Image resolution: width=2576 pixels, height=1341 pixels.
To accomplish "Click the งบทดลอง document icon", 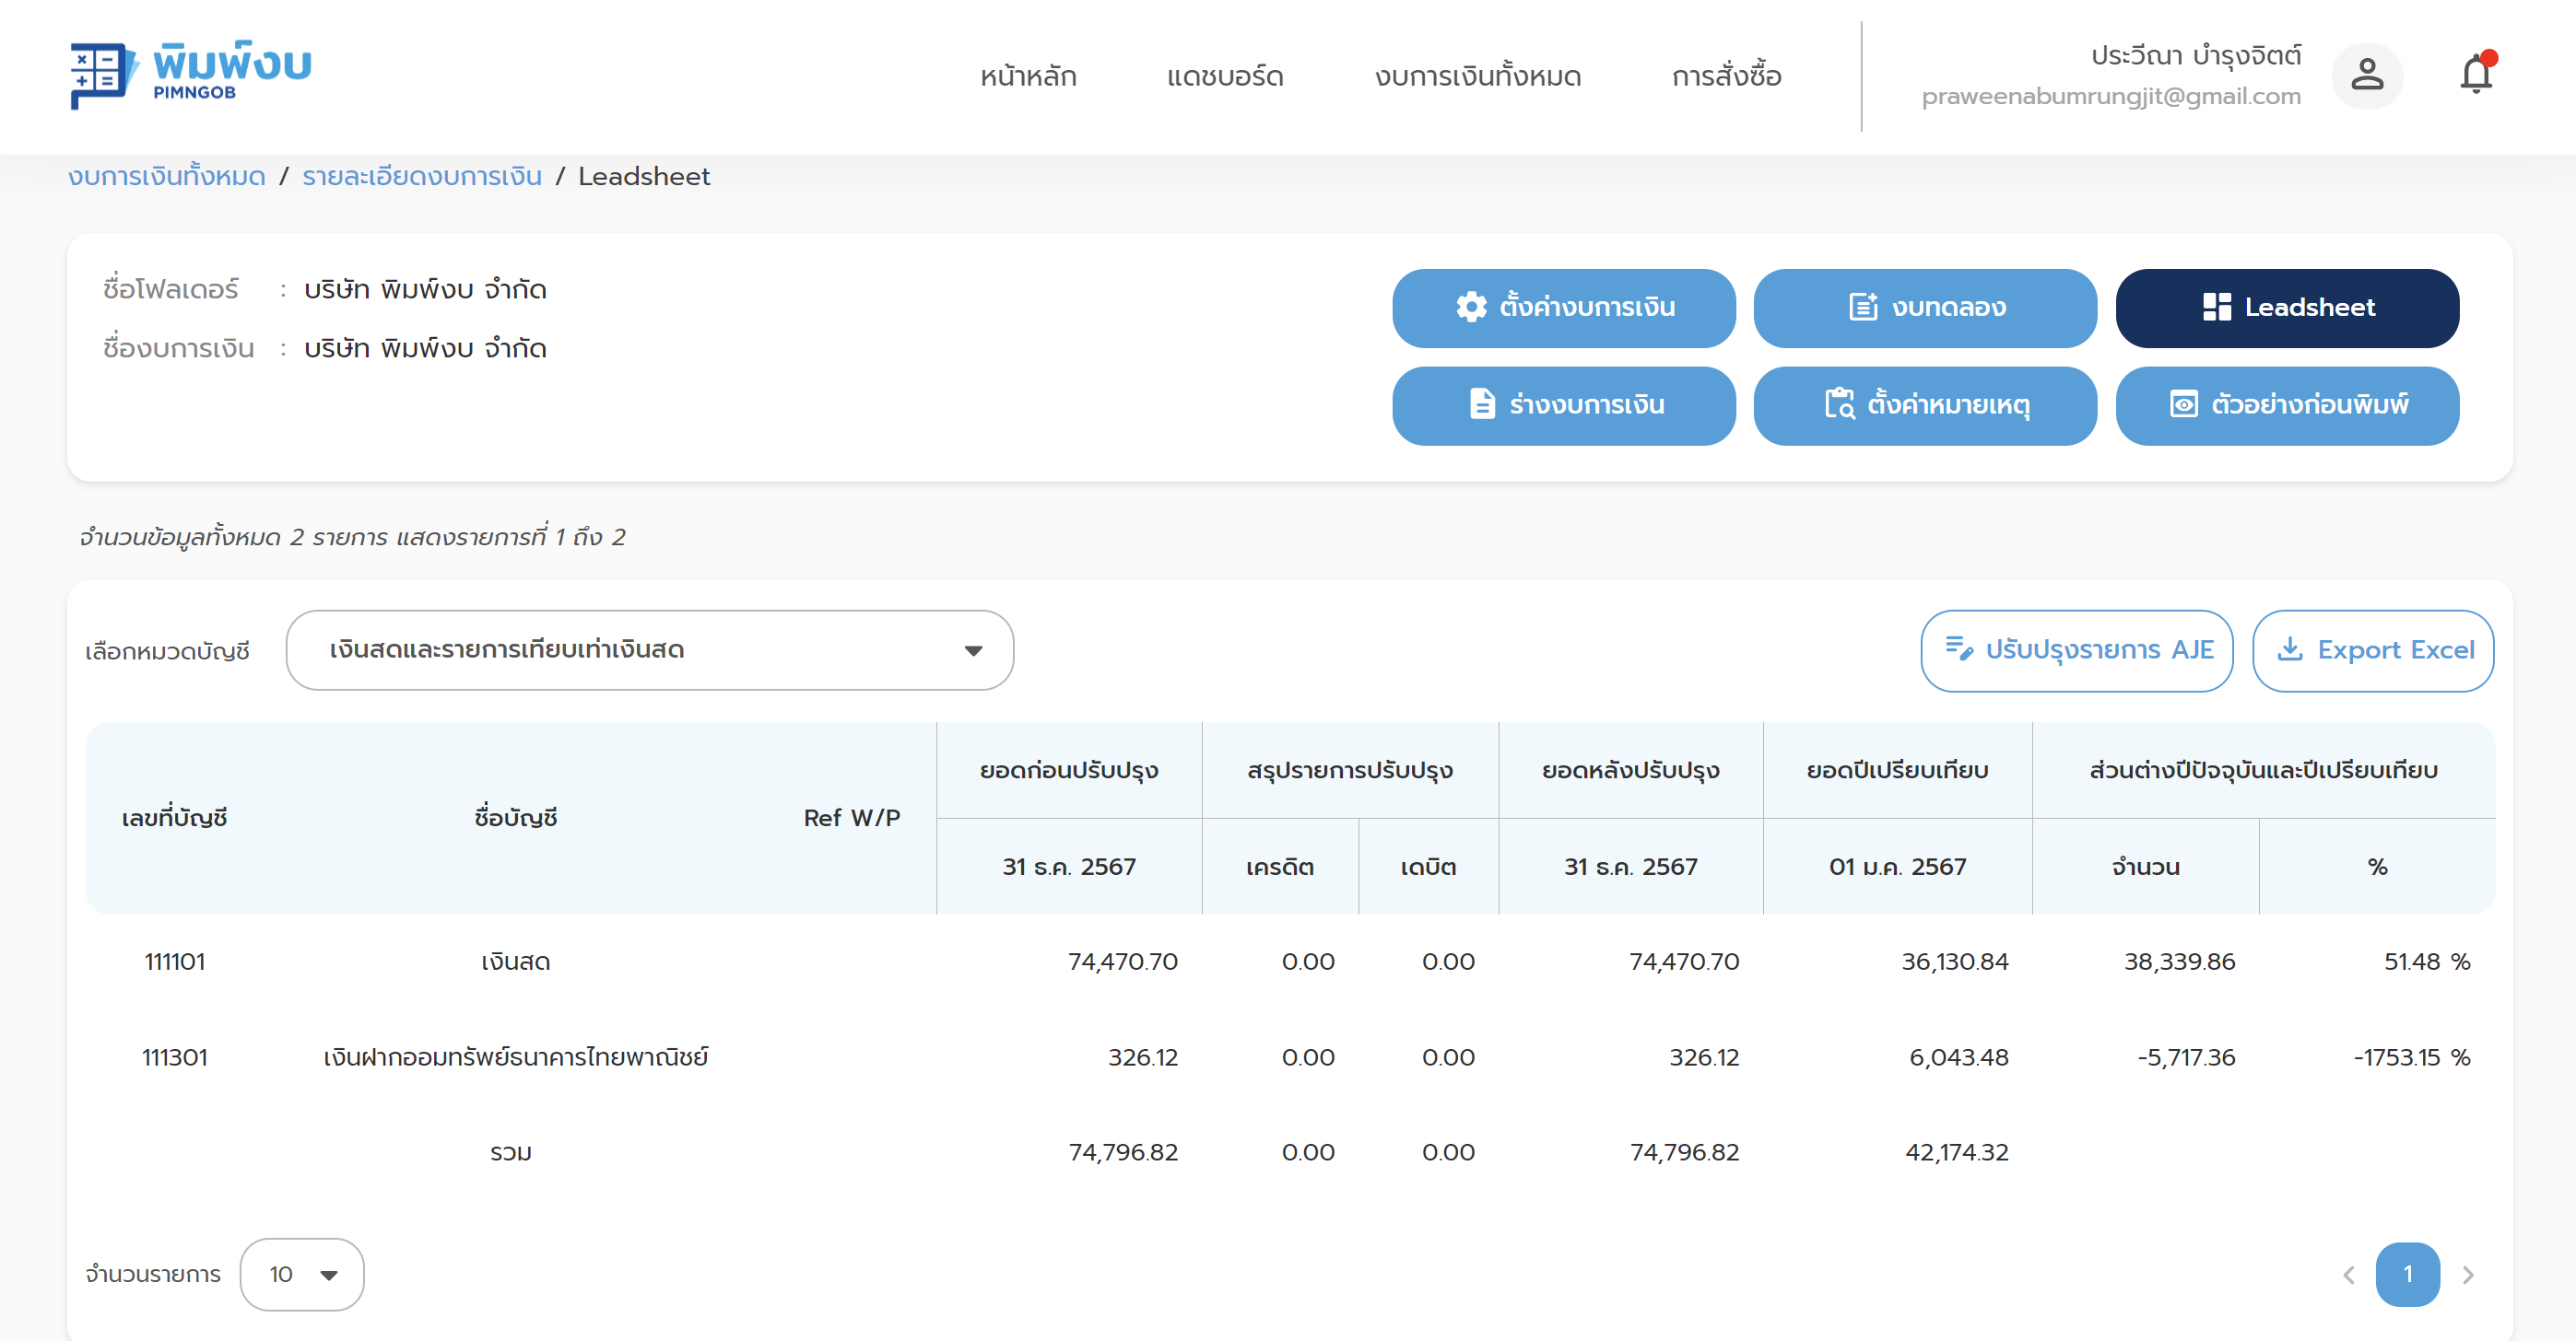I will click(x=1862, y=307).
